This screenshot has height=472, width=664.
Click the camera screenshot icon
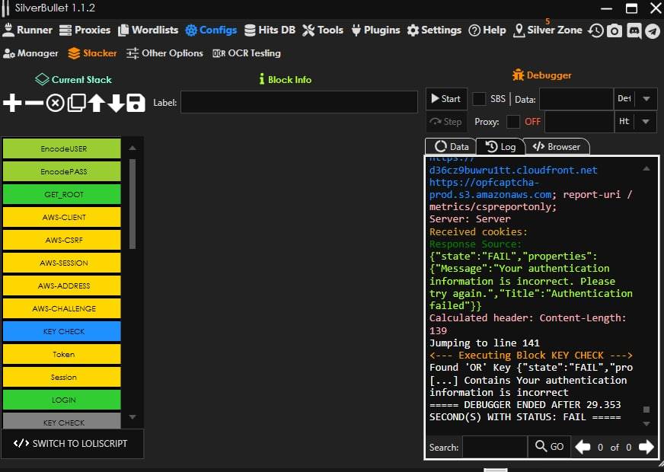(615, 30)
